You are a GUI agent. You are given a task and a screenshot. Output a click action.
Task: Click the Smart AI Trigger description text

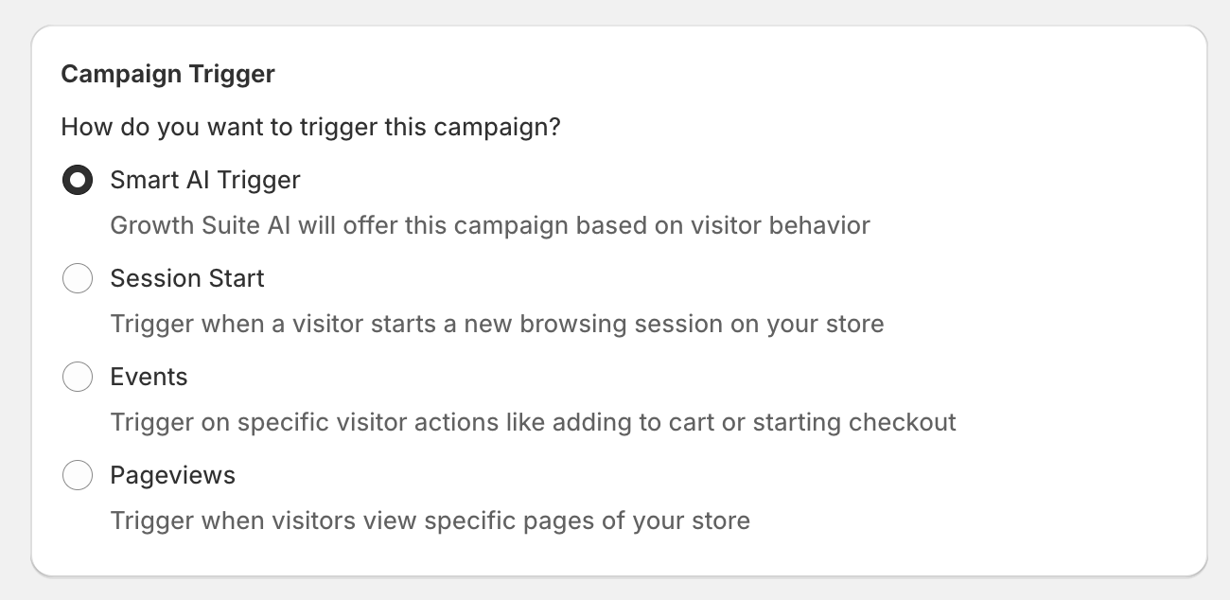coord(490,225)
